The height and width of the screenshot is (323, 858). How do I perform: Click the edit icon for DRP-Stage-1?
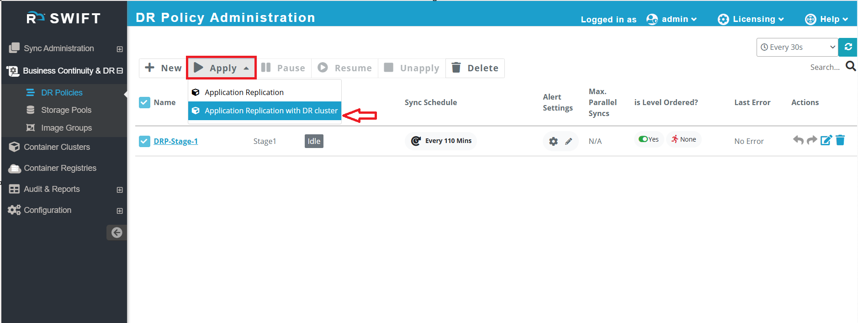click(x=826, y=140)
